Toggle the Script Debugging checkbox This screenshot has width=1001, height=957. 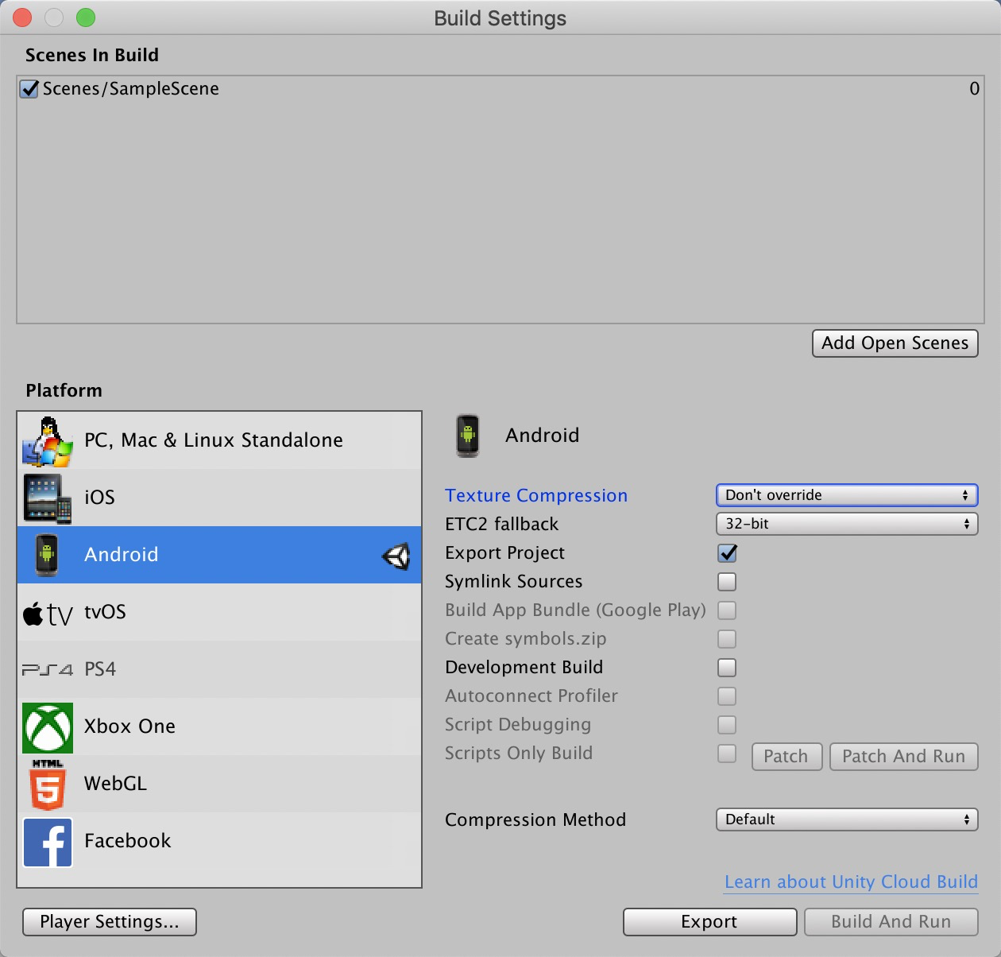coord(727,725)
